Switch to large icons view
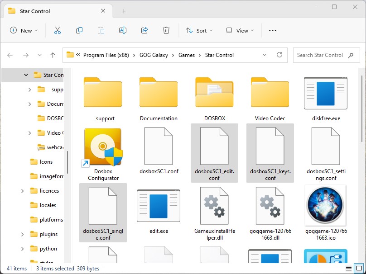The image size is (366, 274). coord(359,269)
